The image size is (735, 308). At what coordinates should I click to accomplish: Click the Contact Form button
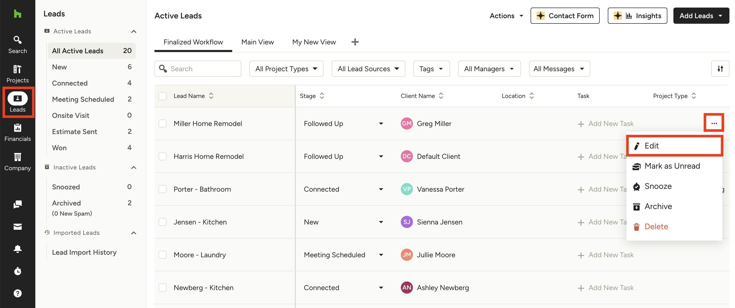tap(565, 16)
